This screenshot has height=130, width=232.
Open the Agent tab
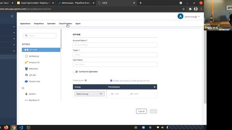(78, 23)
